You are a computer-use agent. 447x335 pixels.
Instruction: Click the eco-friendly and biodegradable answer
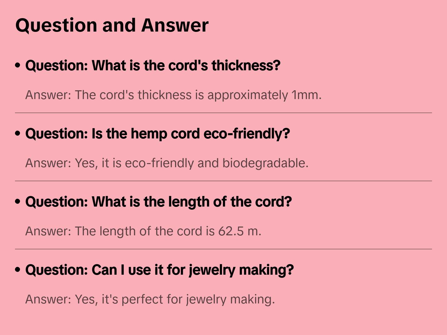[167, 163]
